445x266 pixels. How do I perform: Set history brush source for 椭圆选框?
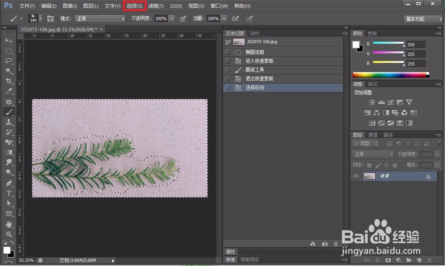(x=227, y=52)
